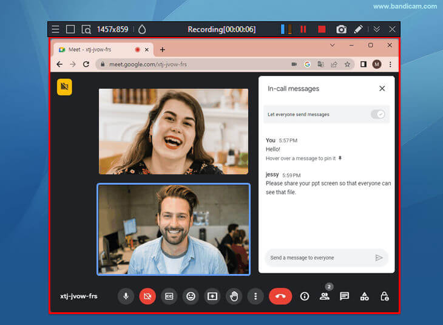The height and width of the screenshot is (325, 443).
Task: Collapse the Bandicam bar with double chevron
Action: [377, 29]
